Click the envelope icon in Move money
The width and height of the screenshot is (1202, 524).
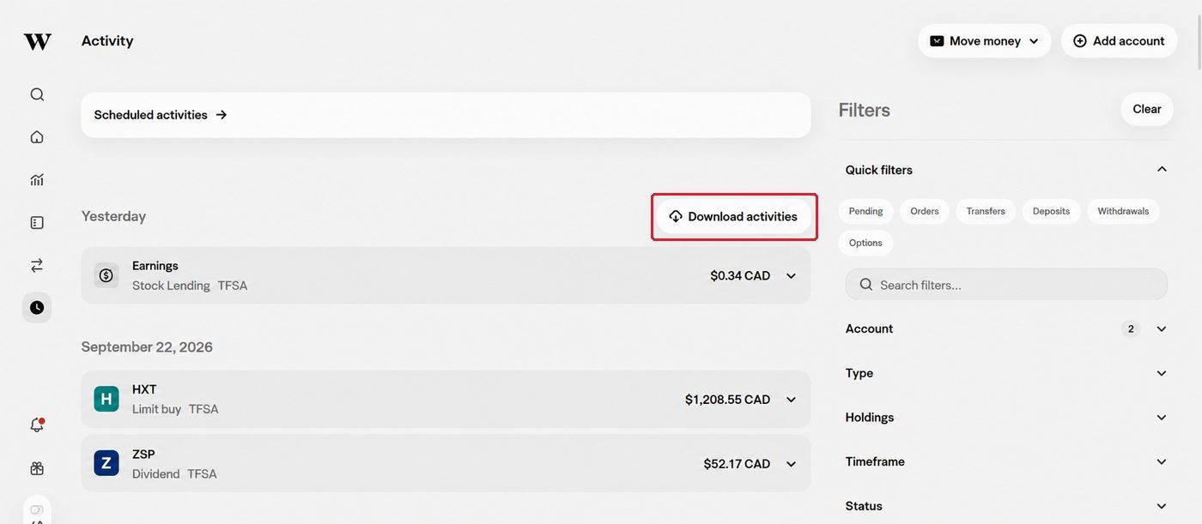[x=937, y=41]
